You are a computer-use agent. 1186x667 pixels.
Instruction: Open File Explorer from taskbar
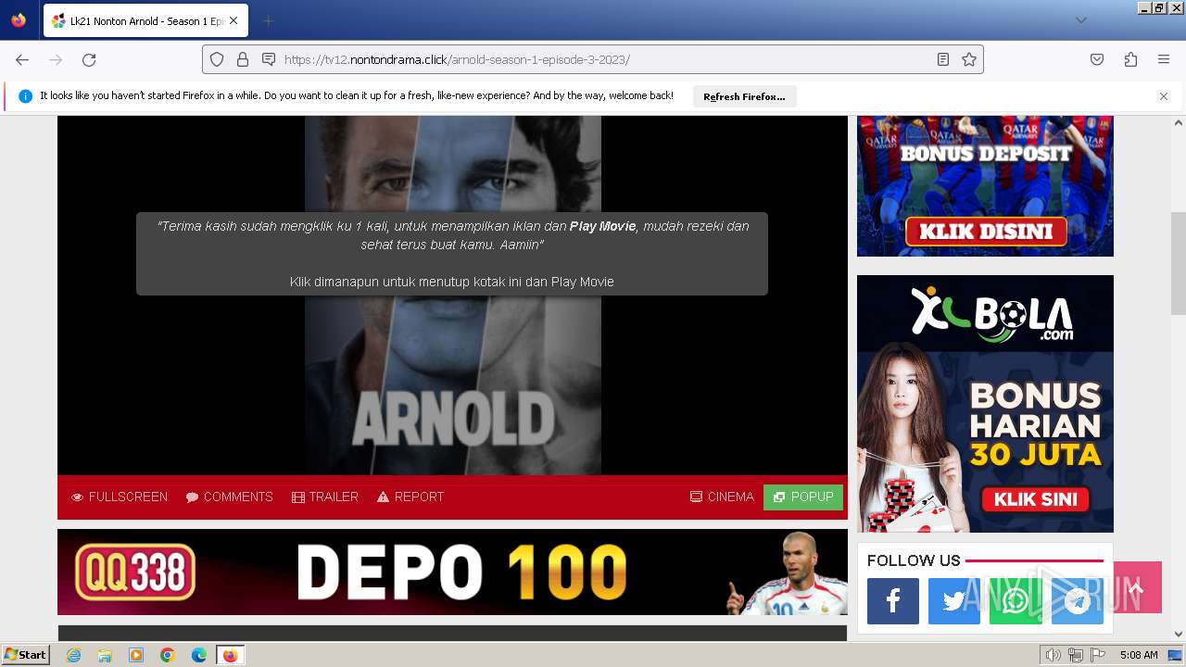tap(105, 655)
